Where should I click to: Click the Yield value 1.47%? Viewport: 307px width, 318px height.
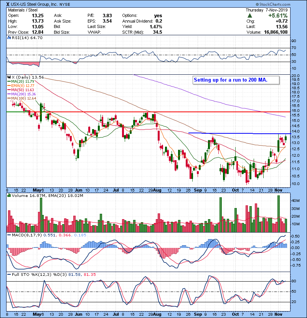tap(156, 26)
